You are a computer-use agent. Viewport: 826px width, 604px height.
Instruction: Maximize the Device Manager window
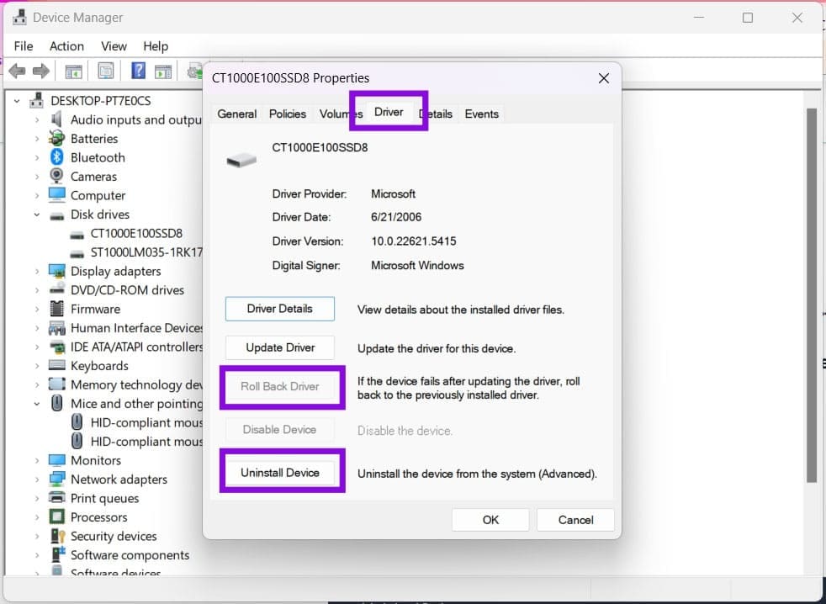[x=748, y=18]
